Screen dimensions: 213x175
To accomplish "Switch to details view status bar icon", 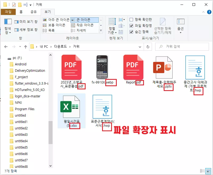I will pos(202,171).
